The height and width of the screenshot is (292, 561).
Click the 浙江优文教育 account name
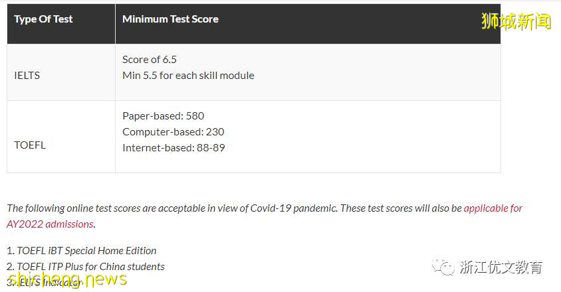(x=501, y=267)
